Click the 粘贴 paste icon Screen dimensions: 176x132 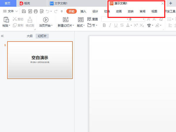(6, 20)
